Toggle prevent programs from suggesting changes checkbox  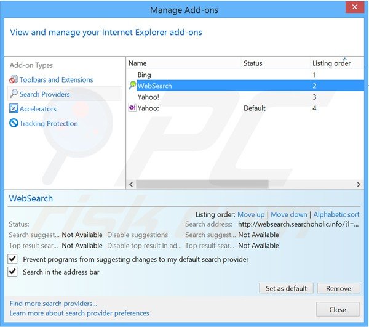(x=14, y=259)
